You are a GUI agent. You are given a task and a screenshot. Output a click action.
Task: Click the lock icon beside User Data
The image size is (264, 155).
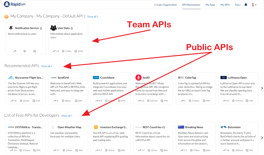coord(72,28)
